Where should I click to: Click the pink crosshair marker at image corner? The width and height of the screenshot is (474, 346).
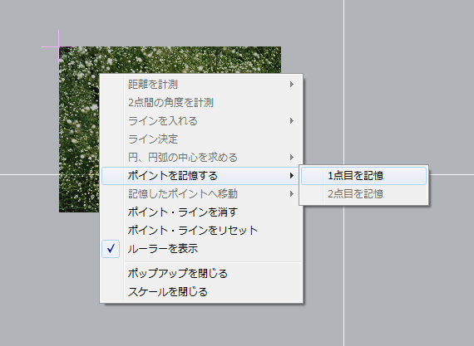tap(59, 46)
